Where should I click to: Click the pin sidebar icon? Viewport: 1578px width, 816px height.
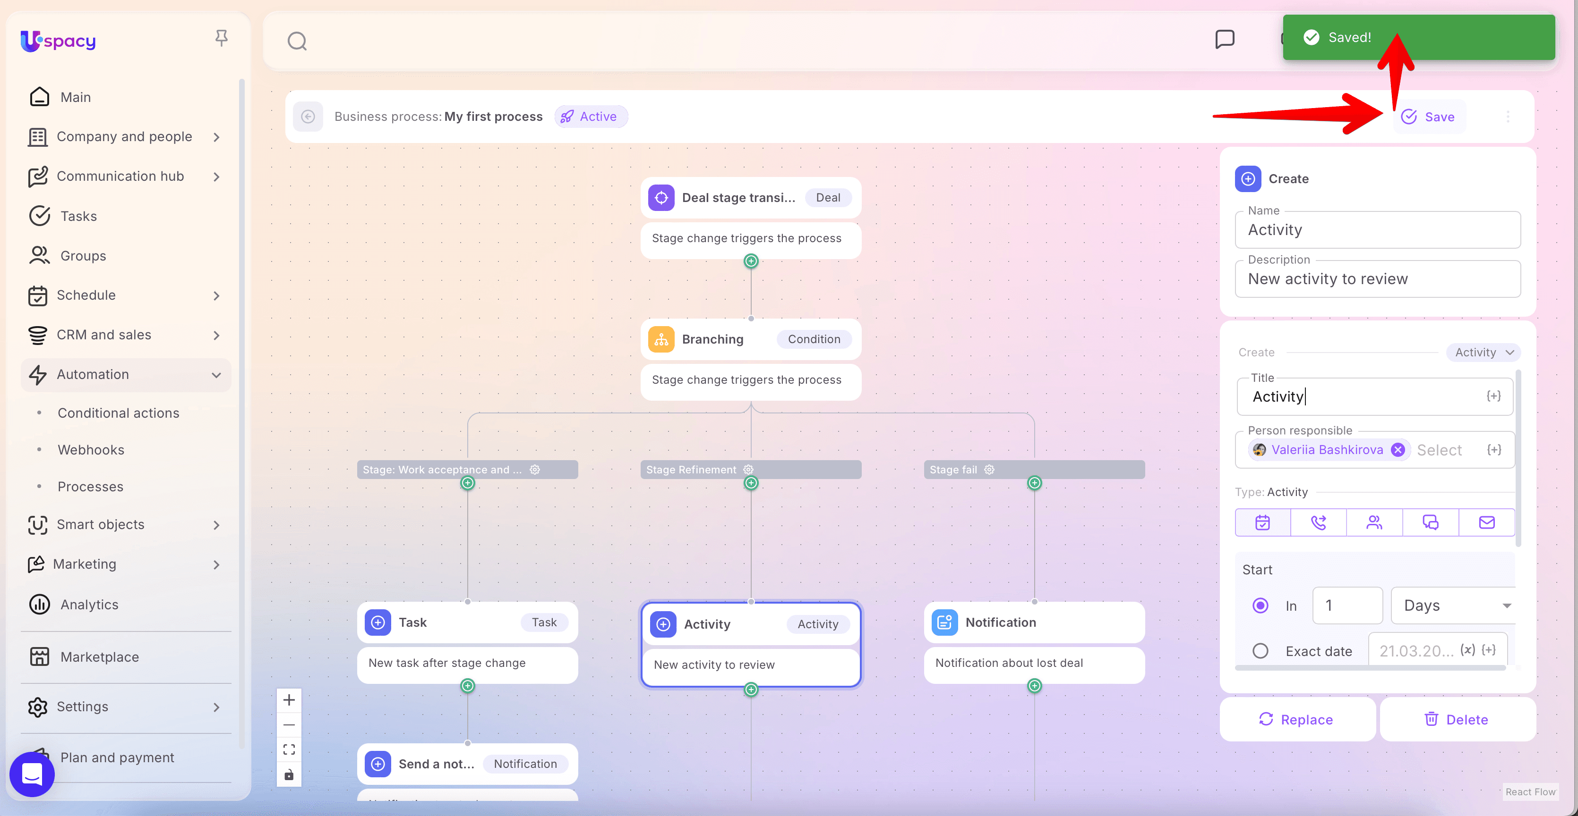click(x=221, y=39)
